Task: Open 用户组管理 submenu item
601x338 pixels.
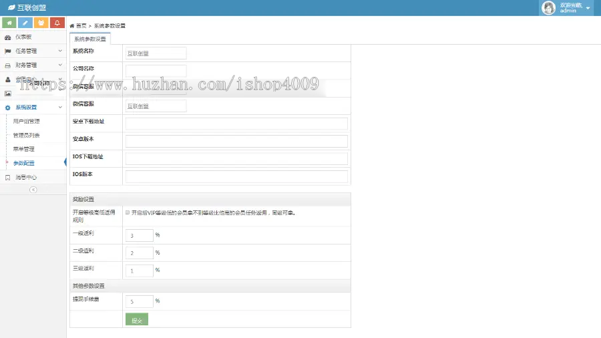Action: (27, 121)
